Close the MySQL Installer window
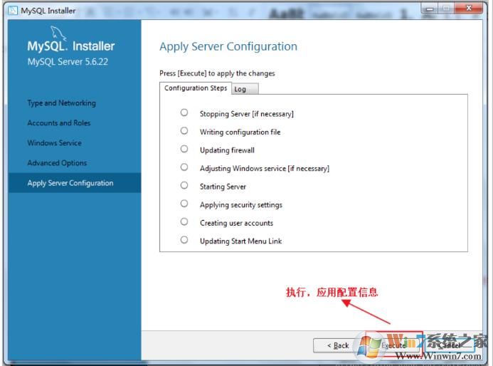The width and height of the screenshot is (493, 366). pos(469,9)
